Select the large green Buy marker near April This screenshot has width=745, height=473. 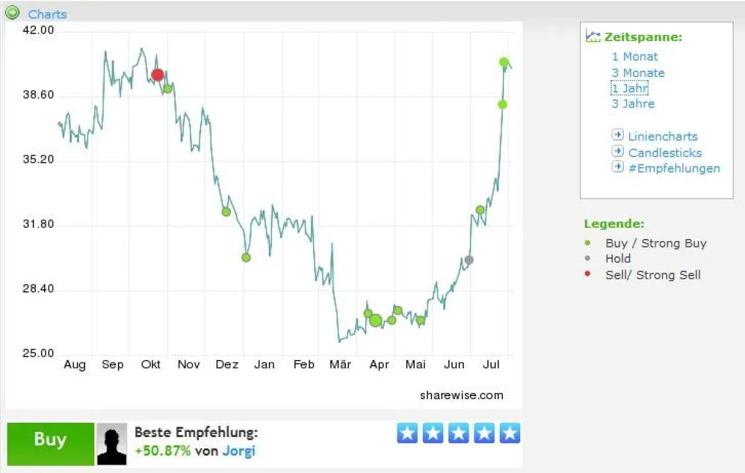pos(377,320)
